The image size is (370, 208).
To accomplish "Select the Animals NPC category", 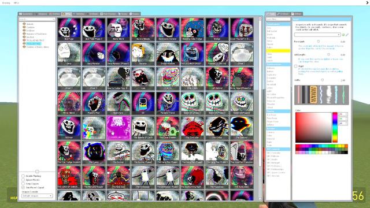I will click(x=29, y=24).
